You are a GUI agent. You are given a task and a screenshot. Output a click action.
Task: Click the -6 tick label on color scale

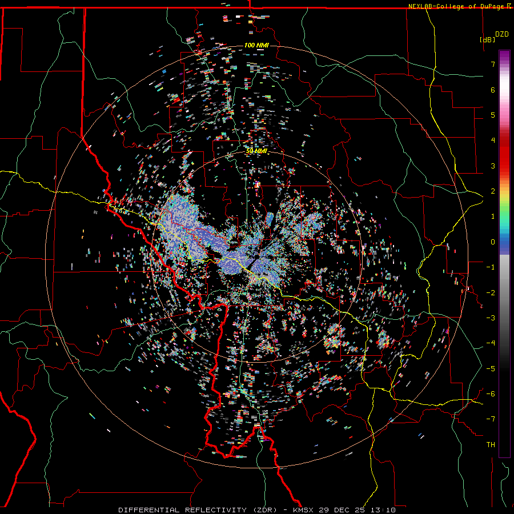[491, 394]
